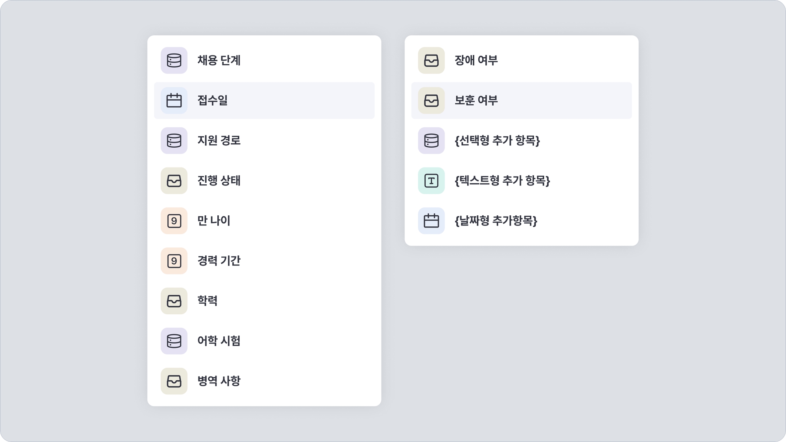
Task: Select the {선택형 추가 항목} option
Action: tap(497, 141)
